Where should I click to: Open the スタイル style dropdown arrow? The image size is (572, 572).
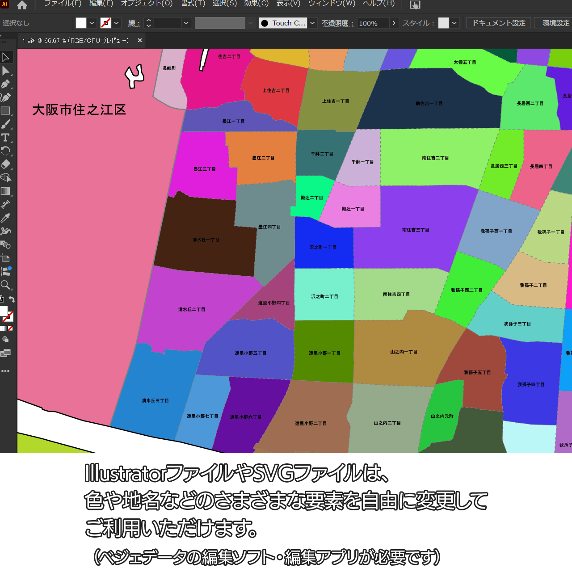[x=454, y=23]
